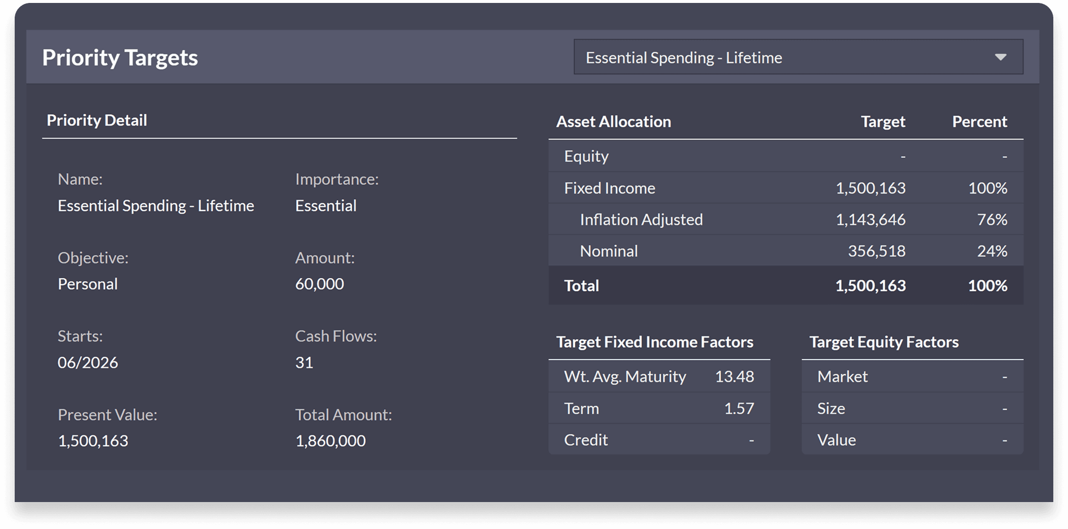Click the 1,860,000 total amount value
Screen dimensions: 1068x529
click(x=330, y=441)
